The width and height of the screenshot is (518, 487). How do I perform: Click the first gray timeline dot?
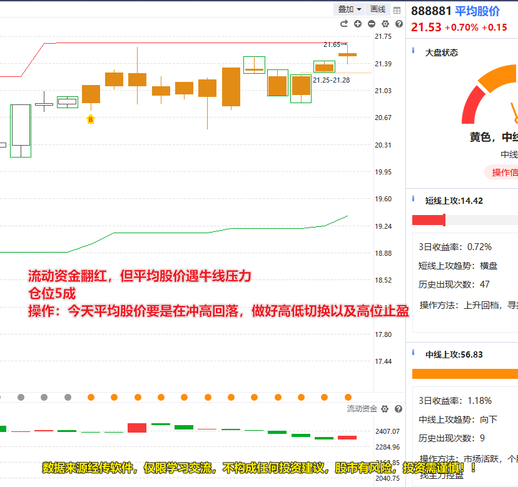(x=21, y=397)
